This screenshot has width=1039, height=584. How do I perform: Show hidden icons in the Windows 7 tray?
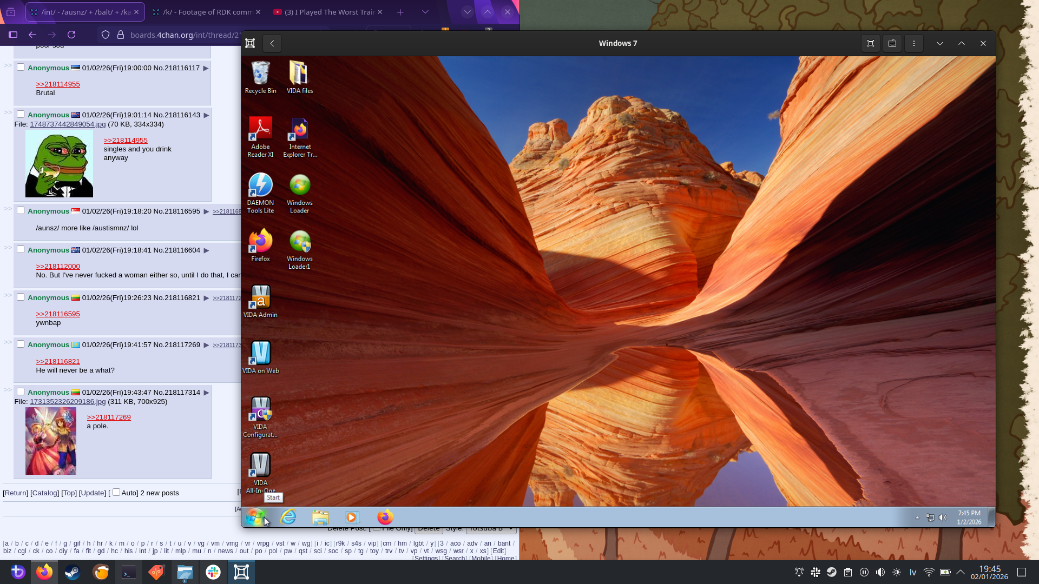[917, 517]
